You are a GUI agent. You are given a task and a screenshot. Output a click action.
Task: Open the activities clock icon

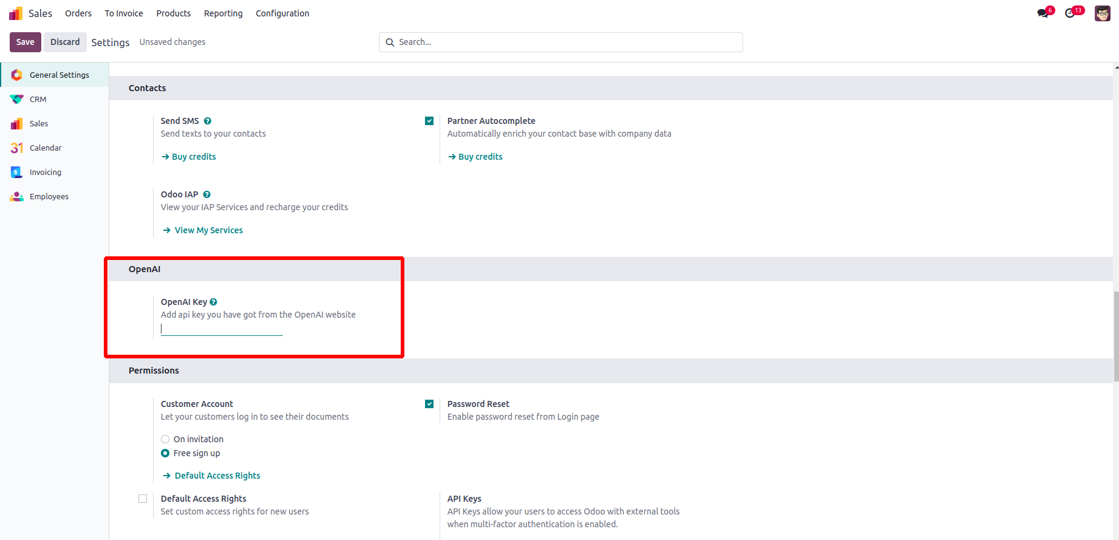pos(1070,13)
